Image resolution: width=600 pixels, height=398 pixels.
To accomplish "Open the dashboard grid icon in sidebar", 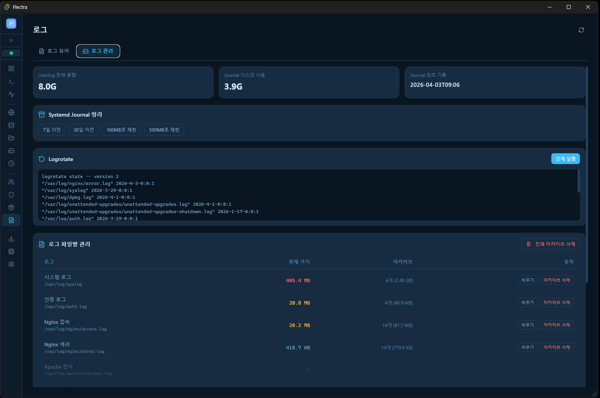I will click(x=11, y=68).
